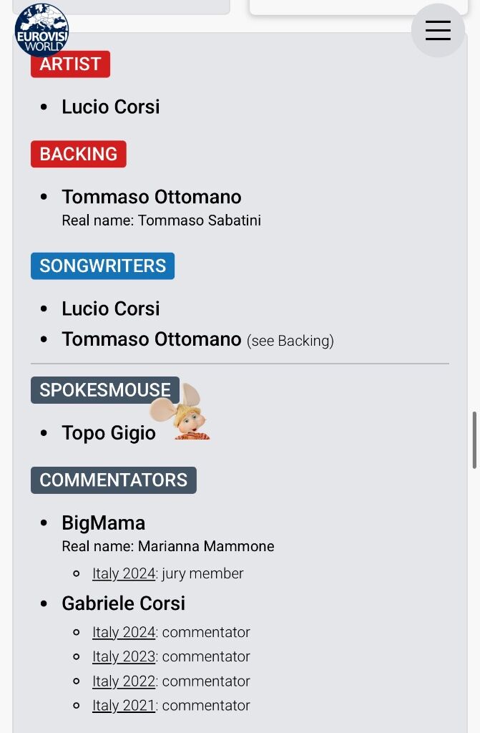Click the red BACKING label
The image size is (480, 733).
tap(79, 154)
